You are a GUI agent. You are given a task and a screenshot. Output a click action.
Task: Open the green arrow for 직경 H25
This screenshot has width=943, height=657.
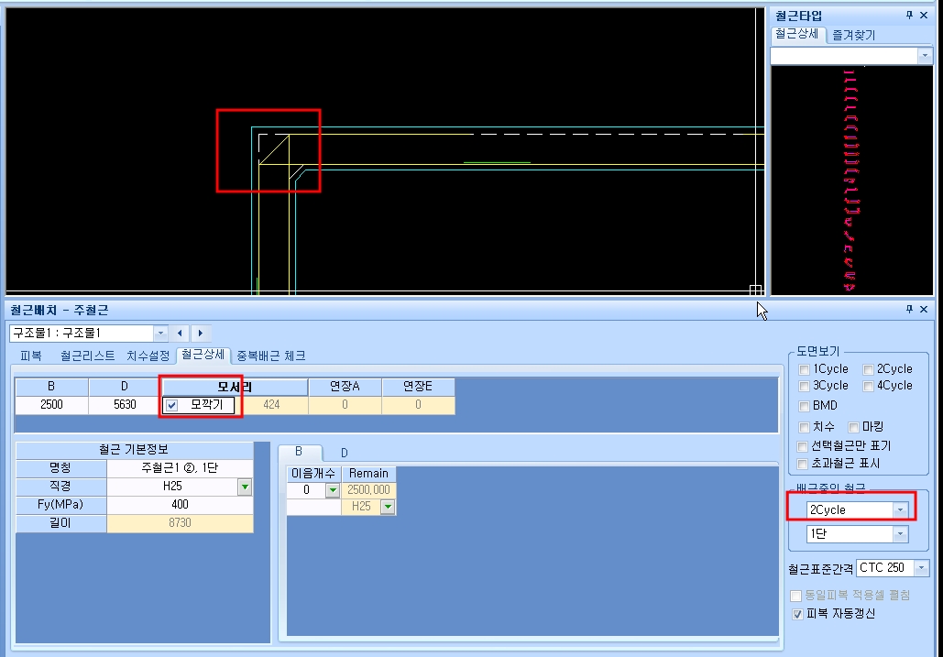[x=245, y=487]
